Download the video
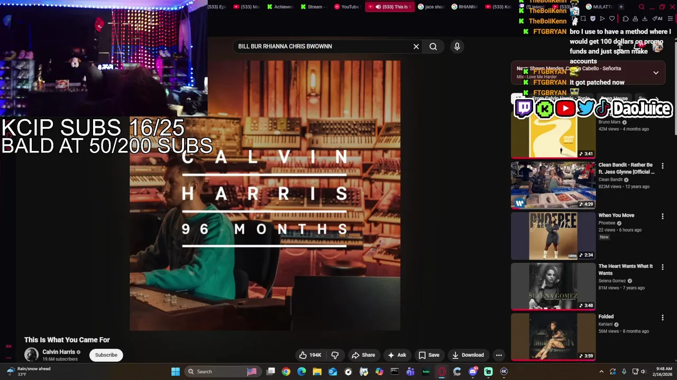Image resolution: width=677 pixels, height=380 pixels. (468, 355)
